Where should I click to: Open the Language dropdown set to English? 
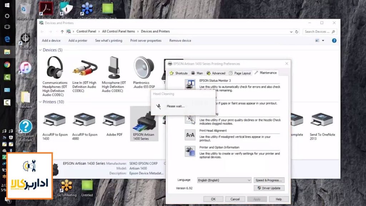pyautogui.click(x=224, y=180)
